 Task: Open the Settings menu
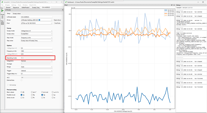(14, 5)
